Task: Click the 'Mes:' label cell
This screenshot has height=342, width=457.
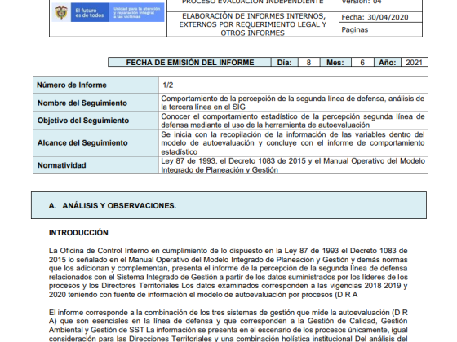Action: tap(335, 63)
